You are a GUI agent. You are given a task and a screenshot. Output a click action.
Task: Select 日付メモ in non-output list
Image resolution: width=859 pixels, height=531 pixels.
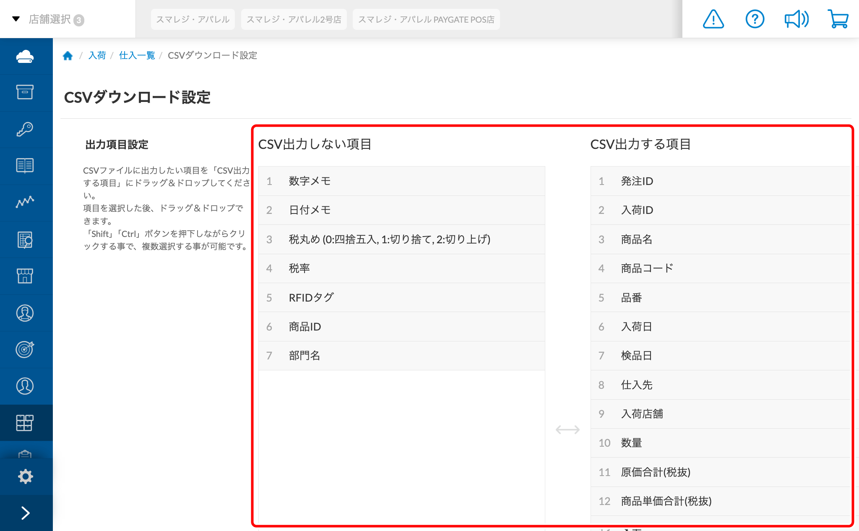point(402,210)
